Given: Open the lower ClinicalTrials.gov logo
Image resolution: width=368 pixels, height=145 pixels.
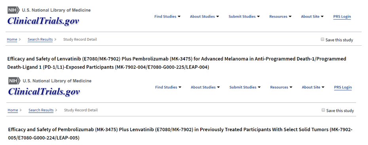Looking at the screenshot, I should [x=44, y=91].
